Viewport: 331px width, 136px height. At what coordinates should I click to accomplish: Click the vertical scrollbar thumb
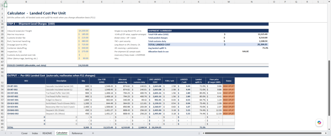329,88
